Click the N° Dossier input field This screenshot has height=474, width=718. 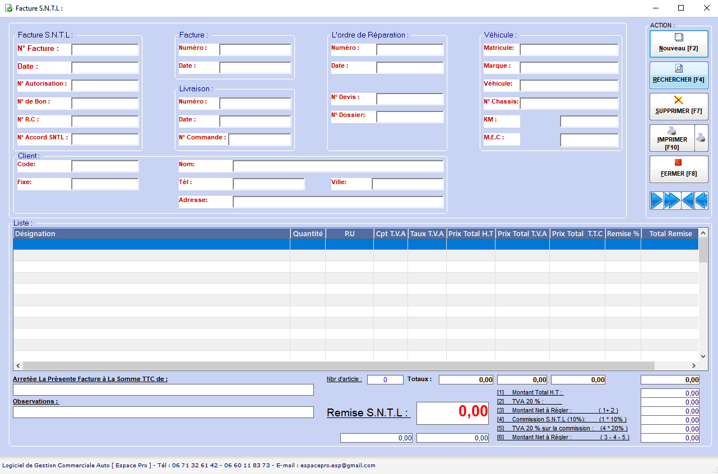(x=410, y=117)
